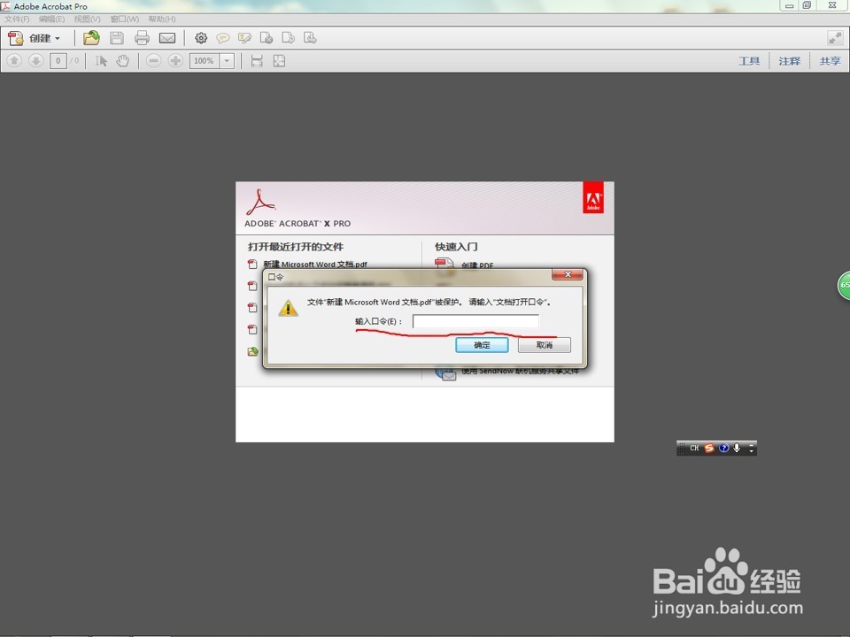Click the open file folder icon
This screenshot has height=637, width=850.
(x=91, y=38)
